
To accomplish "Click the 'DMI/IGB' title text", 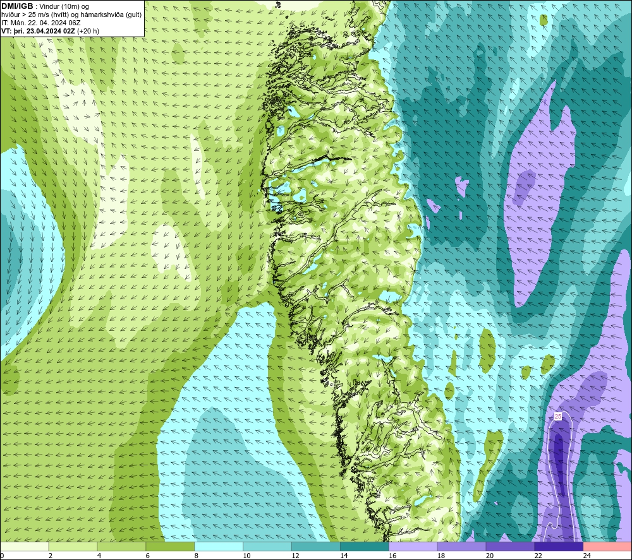I will point(17,6).
